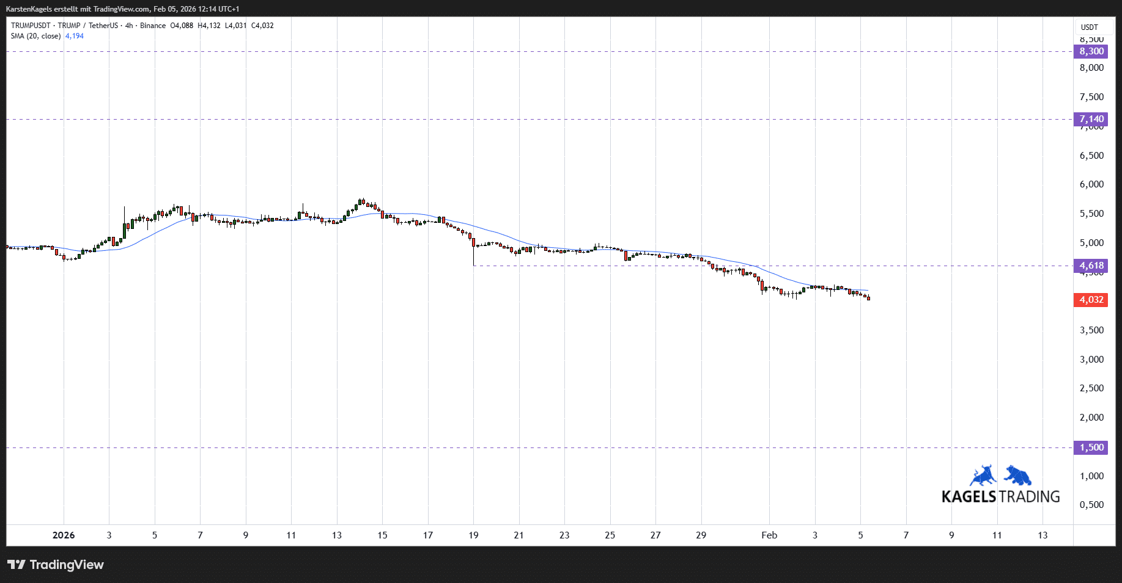Click the TradingView logo icon

point(17,565)
